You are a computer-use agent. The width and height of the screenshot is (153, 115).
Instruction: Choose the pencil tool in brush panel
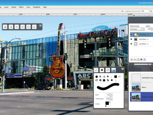click(96, 70)
